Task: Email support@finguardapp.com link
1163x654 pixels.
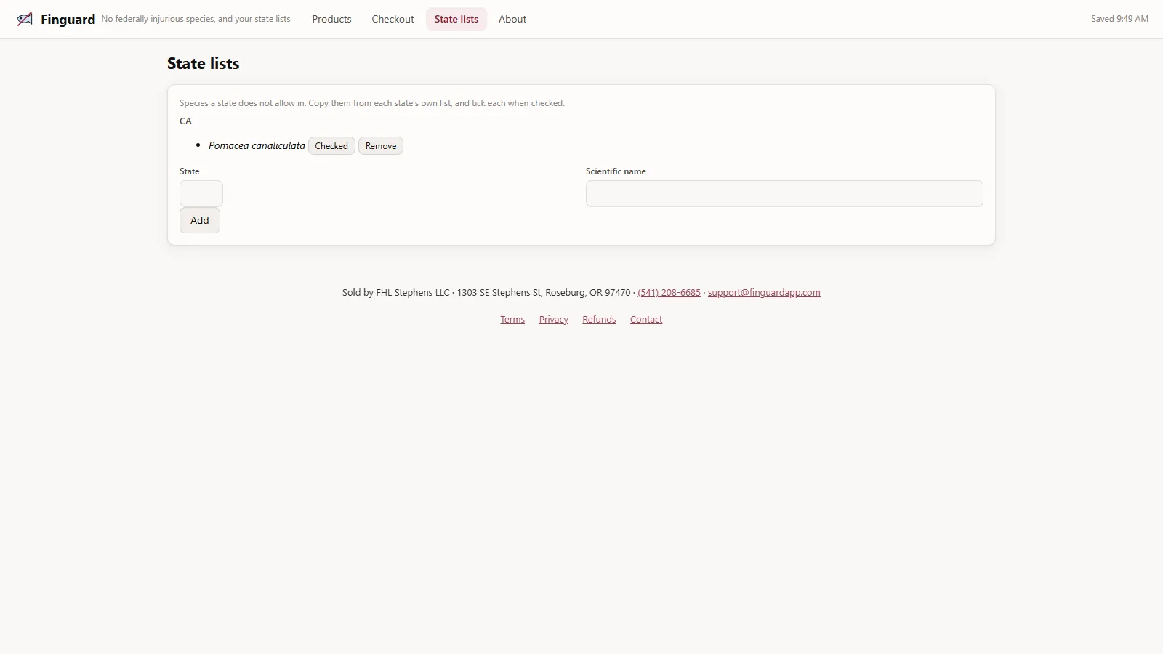Action: click(x=764, y=293)
